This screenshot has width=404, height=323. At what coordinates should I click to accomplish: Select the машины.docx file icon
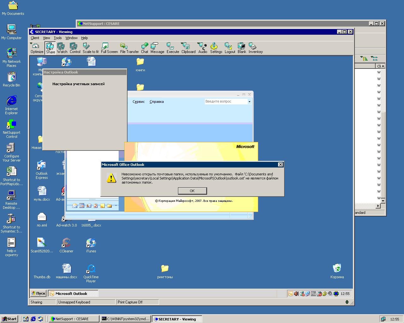[x=66, y=271]
